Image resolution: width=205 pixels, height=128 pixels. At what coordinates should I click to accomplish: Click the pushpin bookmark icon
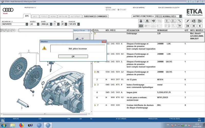tap(188, 21)
